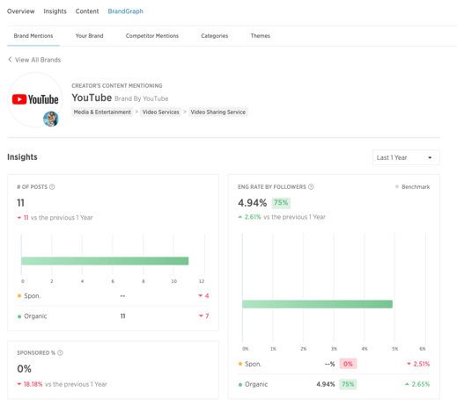Image resolution: width=457 pixels, height=406 pixels.
Task: Click the 2.51% decrease in Spon. row
Action: (x=421, y=364)
